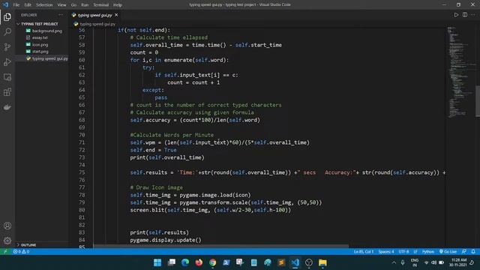Open the taskbar clock showing 11:28 AM
Image resolution: width=480 pixels, height=270 pixels.
(x=459, y=262)
